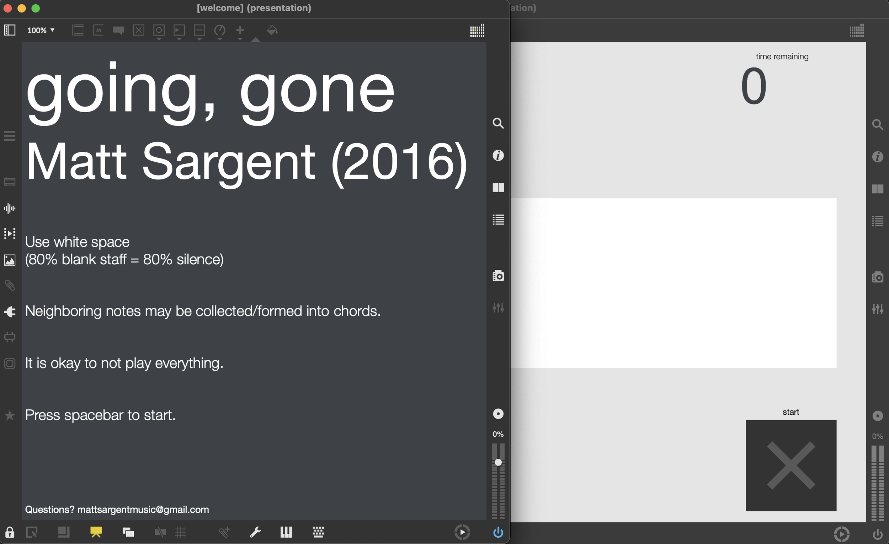889x544 pixels.
Task: Adjust the gain slider knob in welcome window
Action: click(x=498, y=462)
